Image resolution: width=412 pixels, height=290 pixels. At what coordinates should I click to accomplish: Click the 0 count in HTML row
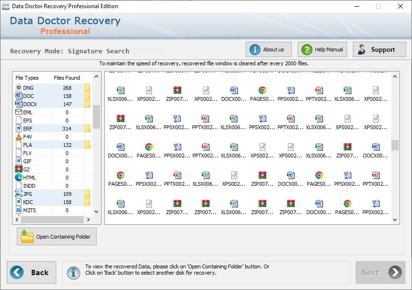(67, 178)
